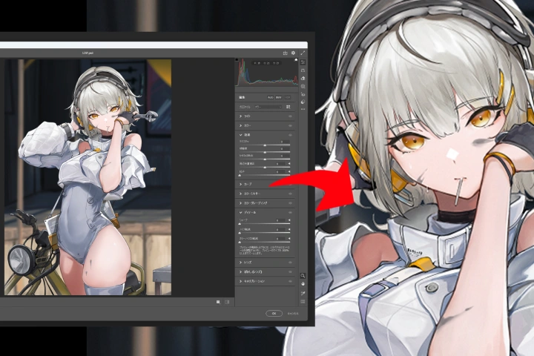The image size is (534, 356).
Task: Hide ディテール (Detail) panel edits eye
Action: click(x=290, y=212)
